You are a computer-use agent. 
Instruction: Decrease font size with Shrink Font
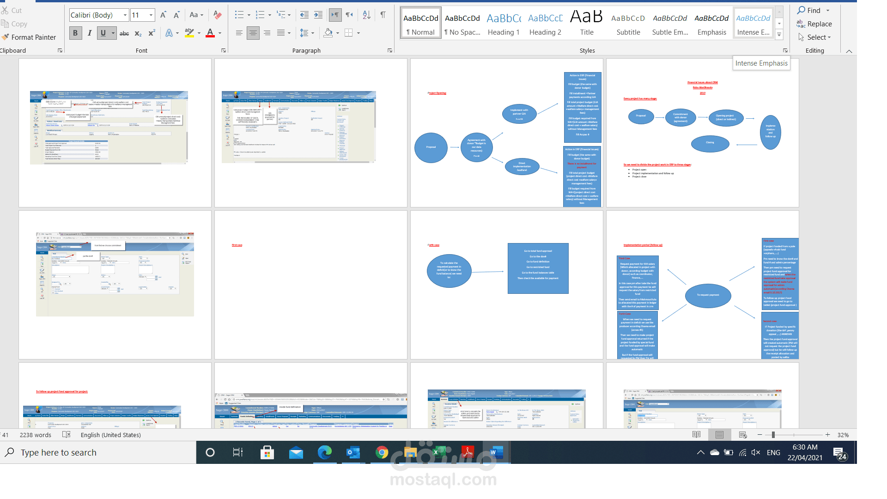[x=176, y=15]
